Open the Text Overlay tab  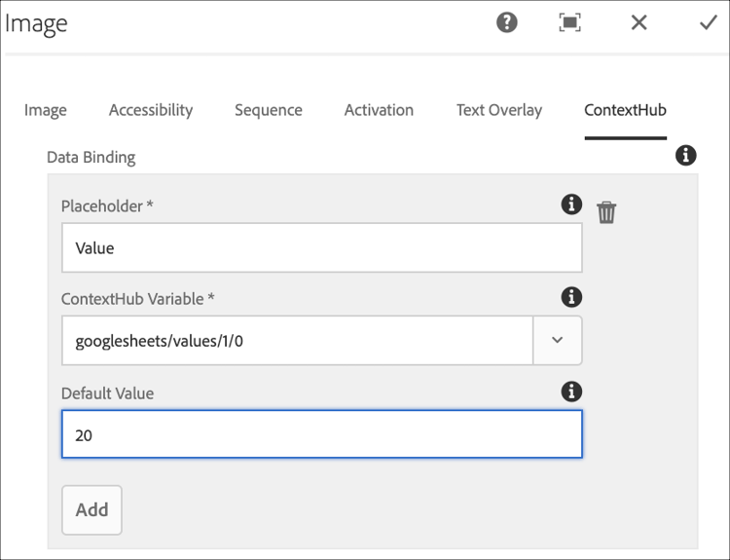pos(499,110)
